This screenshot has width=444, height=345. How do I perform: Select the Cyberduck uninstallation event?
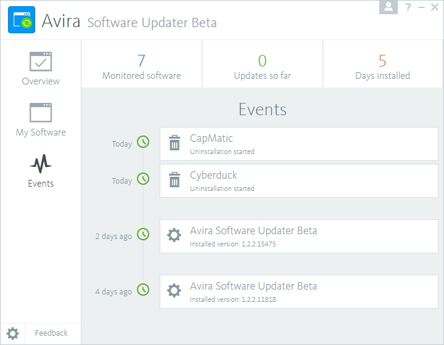pyautogui.click(x=299, y=181)
